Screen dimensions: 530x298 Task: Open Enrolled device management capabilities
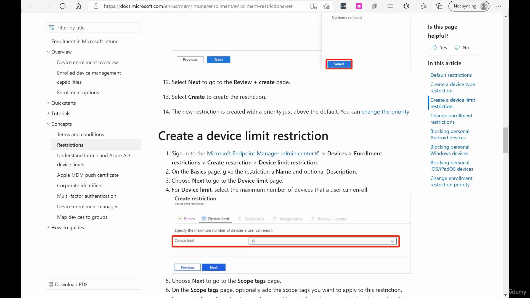89,77
